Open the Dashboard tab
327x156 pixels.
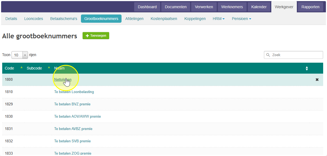point(147,7)
